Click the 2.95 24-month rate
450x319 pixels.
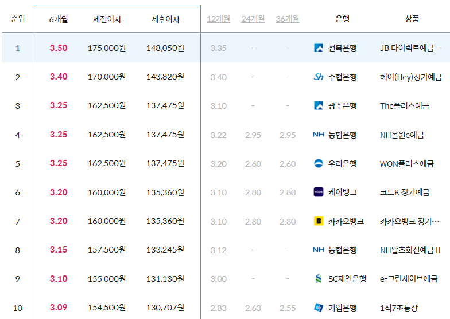coord(253,135)
